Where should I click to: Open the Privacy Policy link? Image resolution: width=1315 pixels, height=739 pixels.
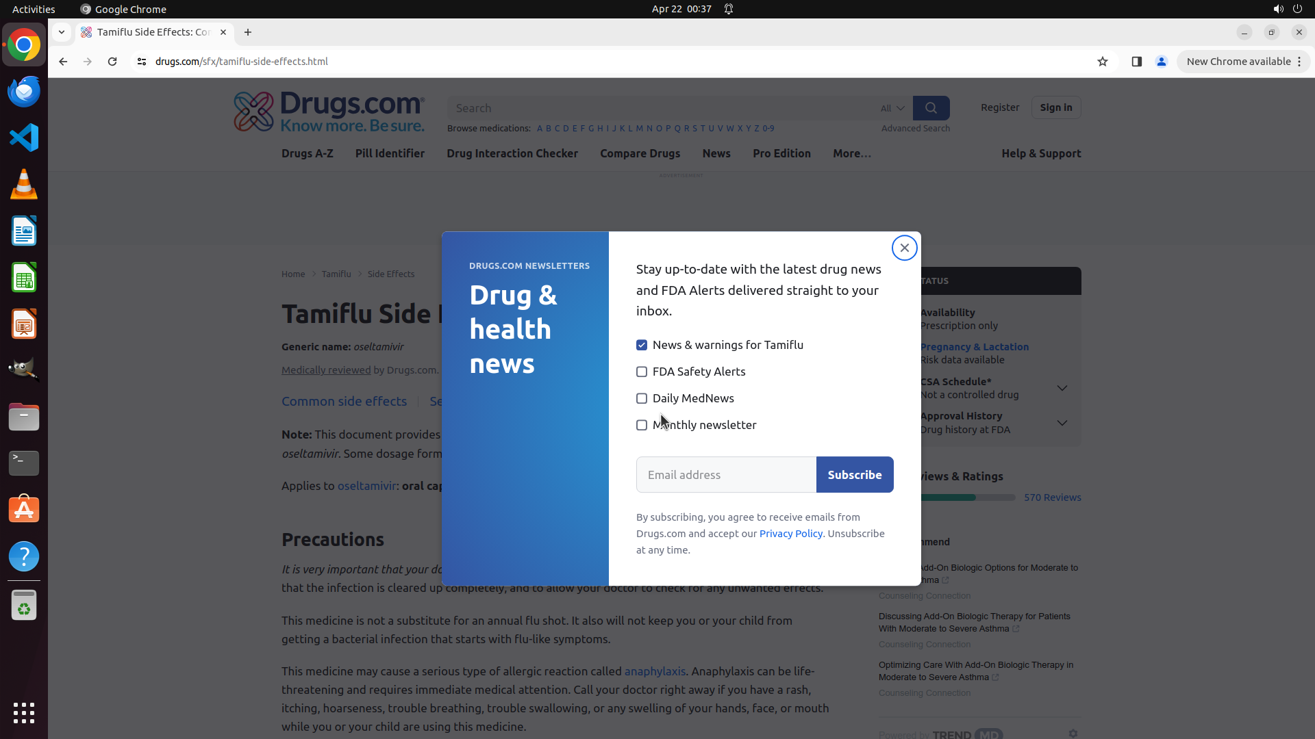pyautogui.click(x=790, y=534)
